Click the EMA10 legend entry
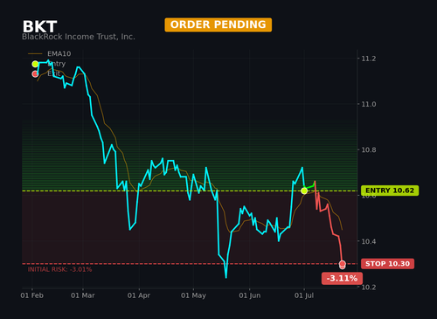 coord(50,53)
